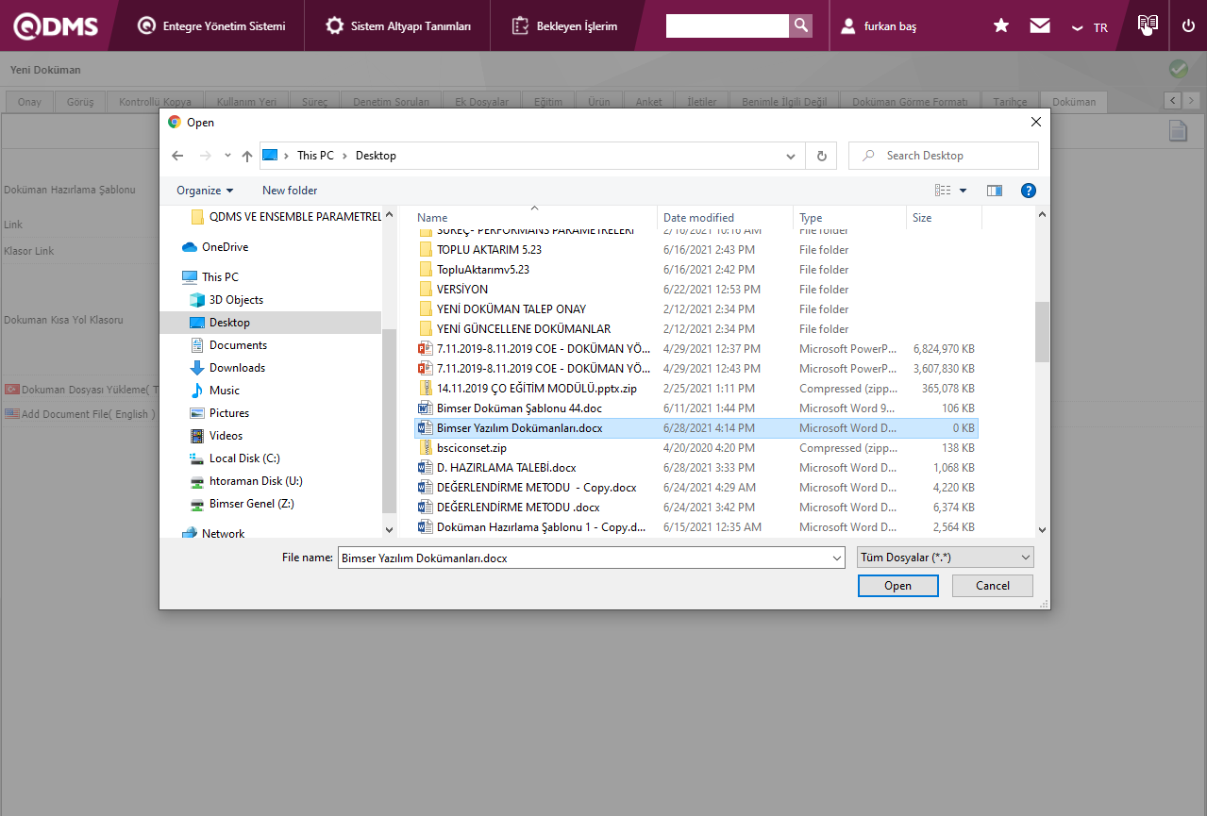The image size is (1207, 816).
Task: Refresh the Desktop folder listing
Action: [822, 156]
